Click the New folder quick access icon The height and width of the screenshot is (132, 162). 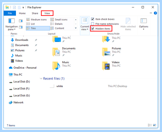pyautogui.click(x=19, y=8)
